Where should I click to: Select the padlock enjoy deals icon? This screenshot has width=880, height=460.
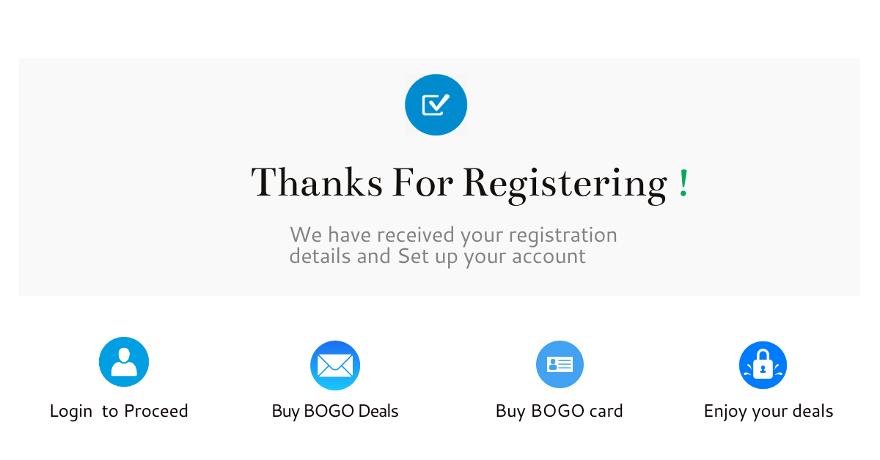pos(763,365)
